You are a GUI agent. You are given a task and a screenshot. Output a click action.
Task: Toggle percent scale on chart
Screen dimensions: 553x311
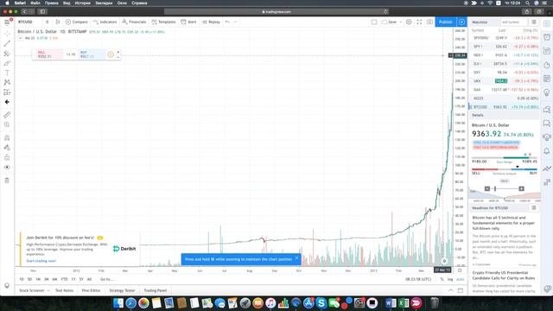coord(442,279)
